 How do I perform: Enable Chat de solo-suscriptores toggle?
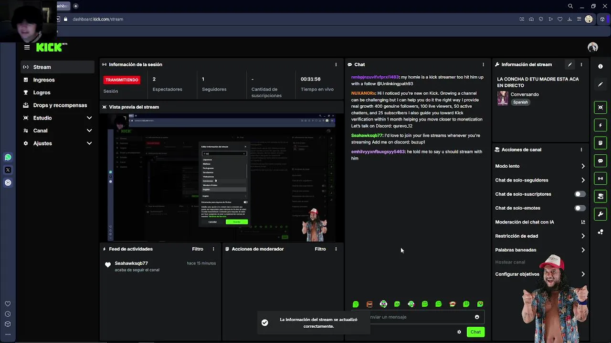point(579,194)
